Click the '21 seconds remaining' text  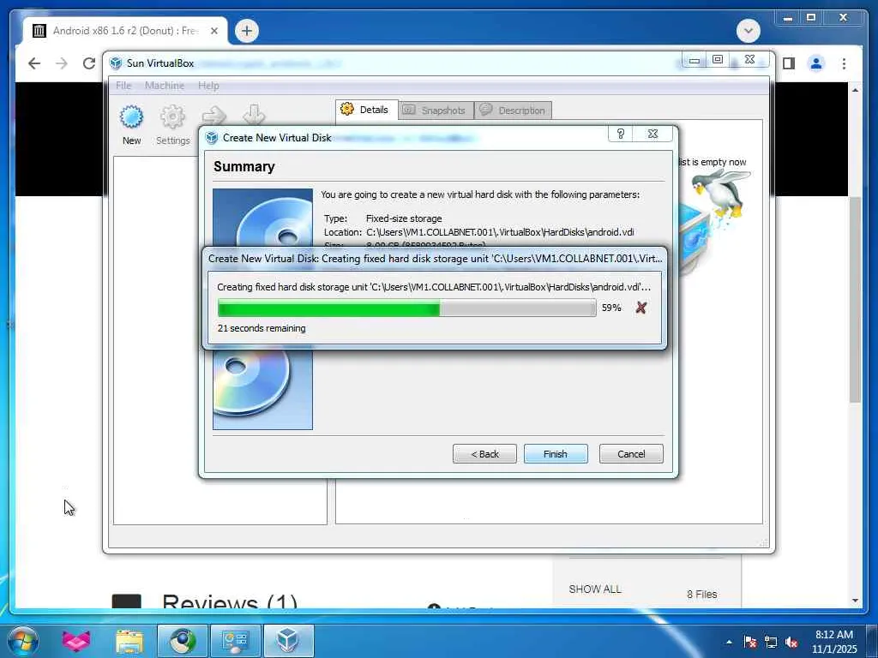pos(262,328)
